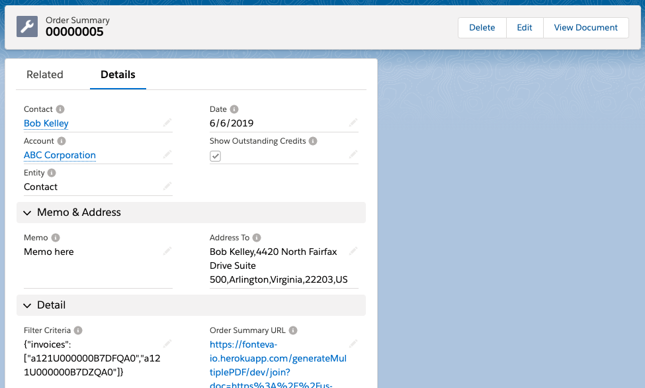Toggle the Show Outstanding Credits checkbox
The image size is (645, 388).
pyautogui.click(x=216, y=156)
